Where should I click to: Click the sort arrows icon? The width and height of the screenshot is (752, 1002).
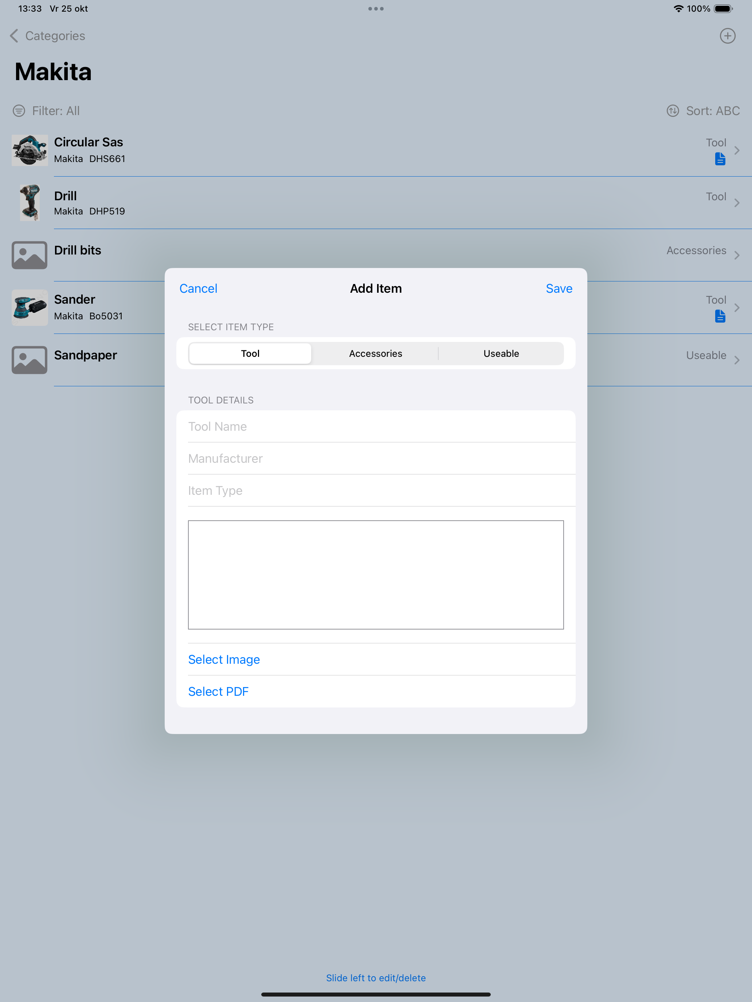673,111
